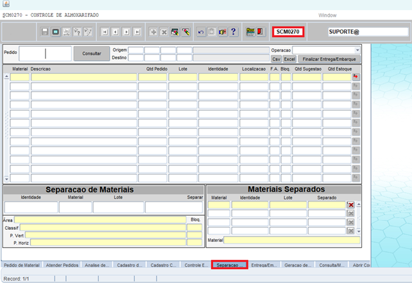Click the SUPORTE@ user field

point(368,32)
